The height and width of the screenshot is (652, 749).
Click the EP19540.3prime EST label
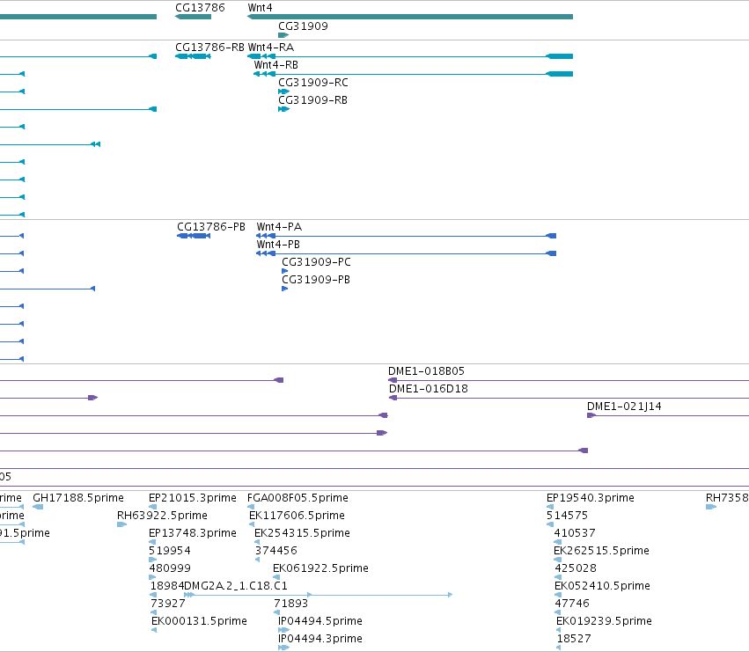click(591, 498)
